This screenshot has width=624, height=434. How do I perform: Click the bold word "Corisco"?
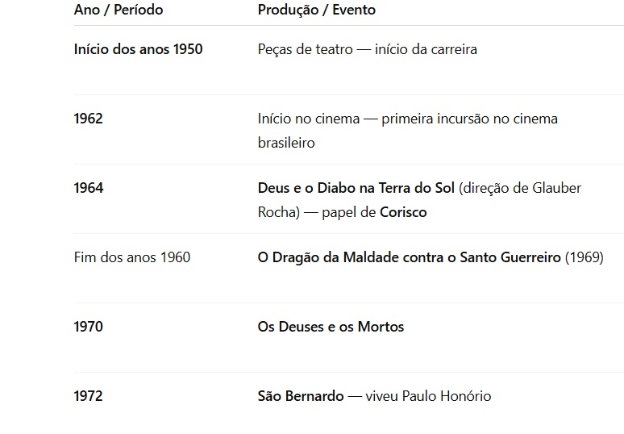[x=403, y=212]
